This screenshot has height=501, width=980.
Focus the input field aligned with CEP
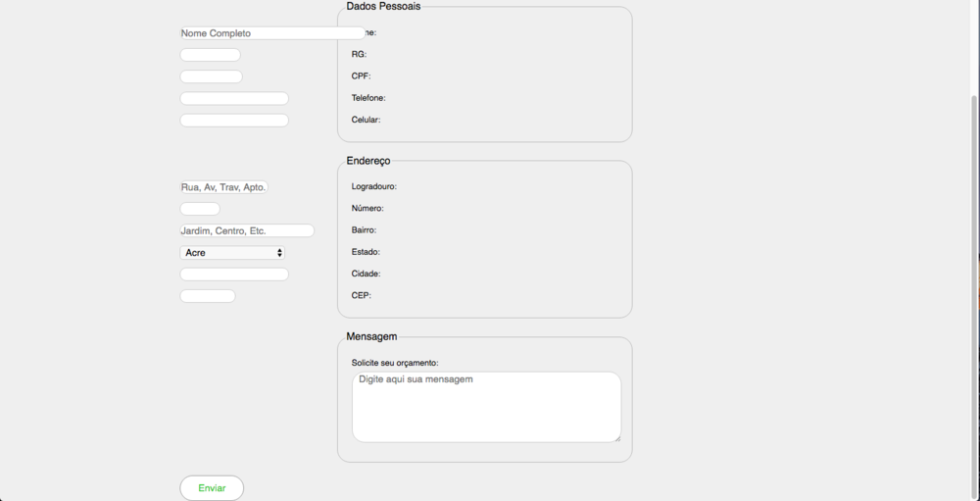[x=207, y=296]
